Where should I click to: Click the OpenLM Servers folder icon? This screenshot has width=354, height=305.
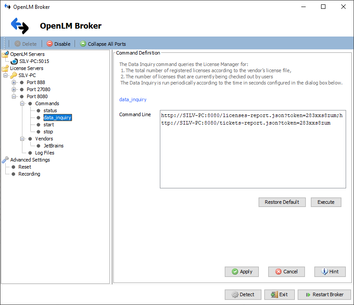click(x=6, y=54)
